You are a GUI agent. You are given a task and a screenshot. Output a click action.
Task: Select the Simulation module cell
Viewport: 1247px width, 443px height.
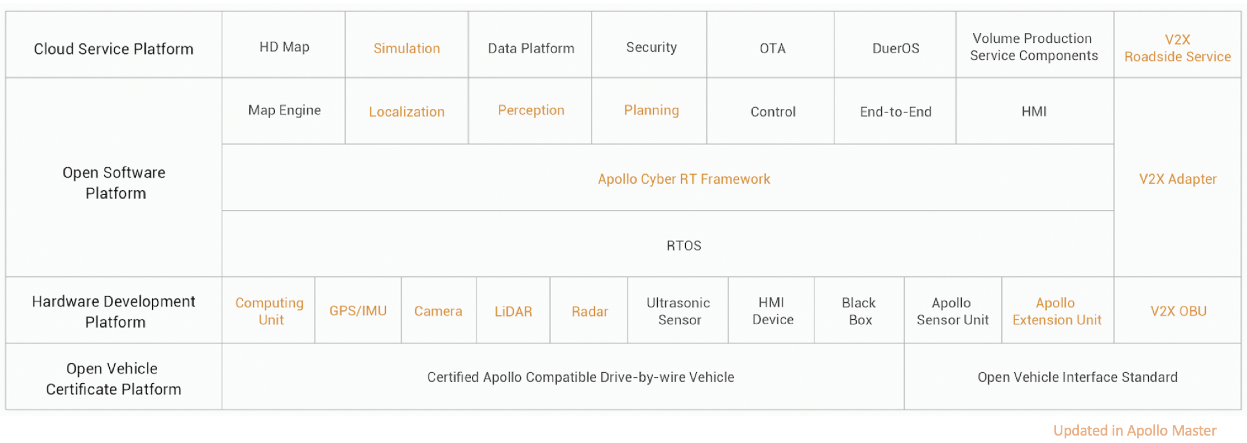pos(406,49)
